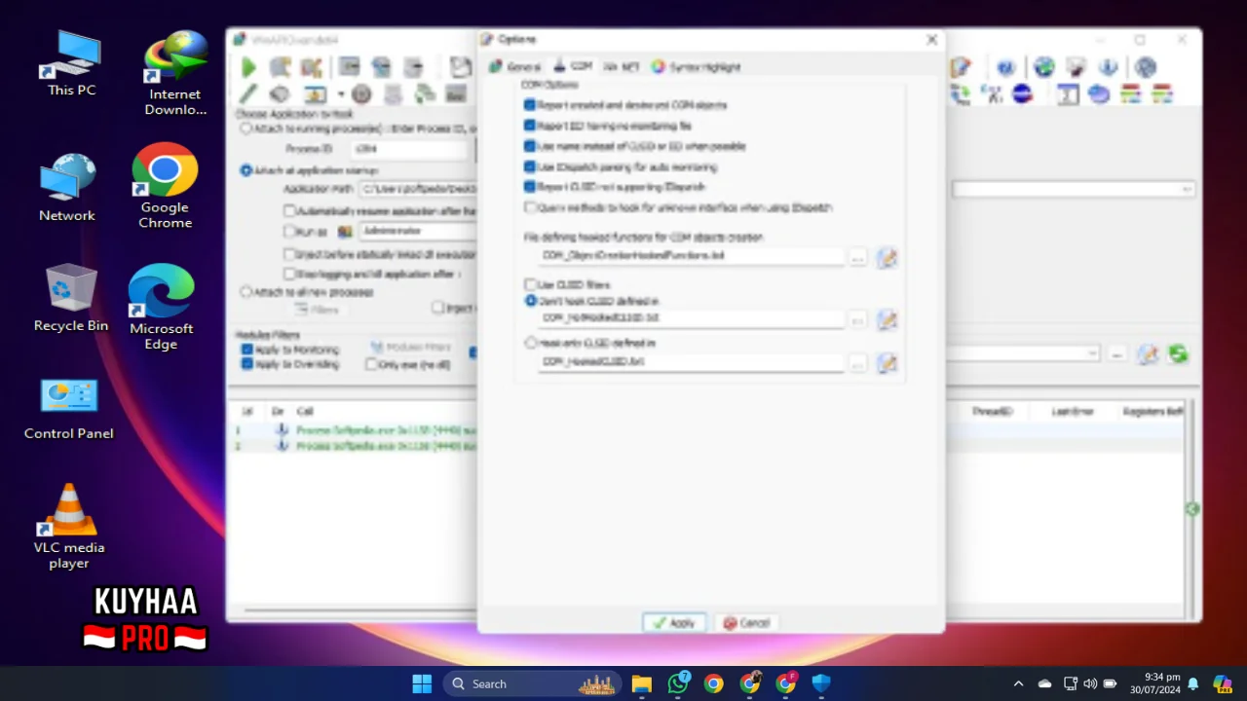Open Windows Security shield in taskbar
The width and height of the screenshot is (1247, 701).
[x=821, y=683]
